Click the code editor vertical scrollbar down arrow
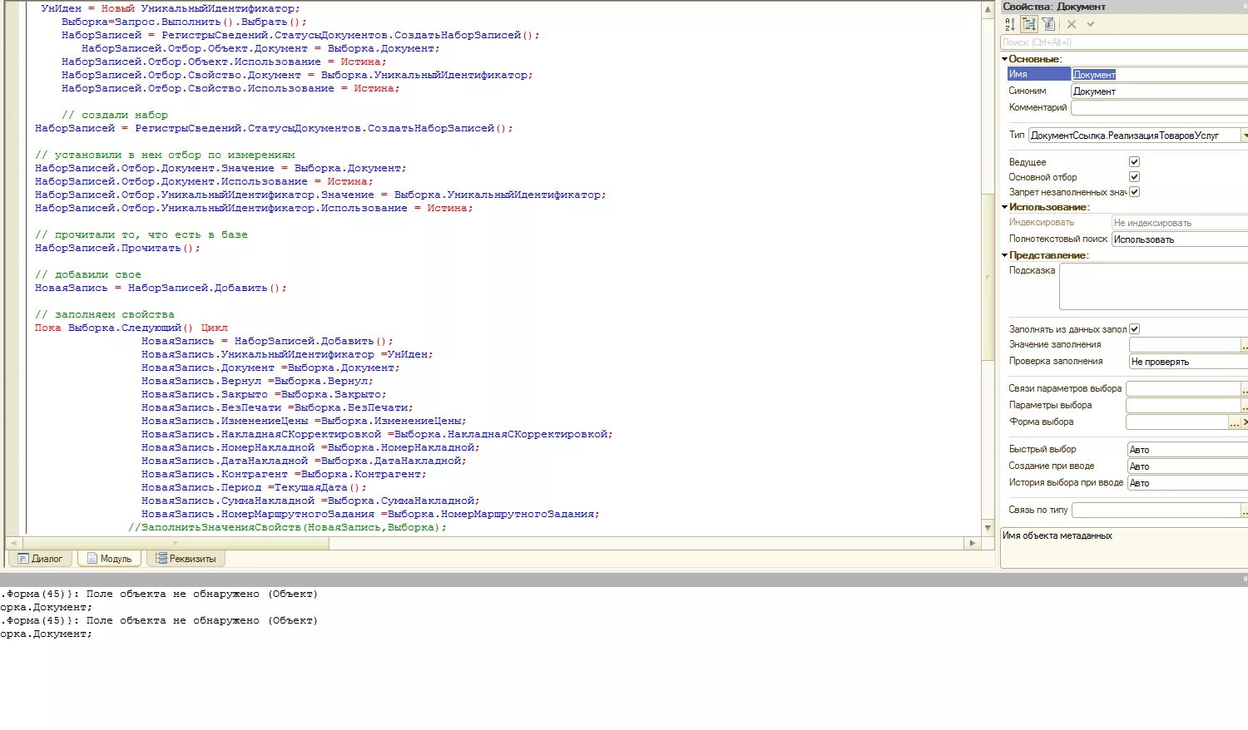 click(988, 528)
